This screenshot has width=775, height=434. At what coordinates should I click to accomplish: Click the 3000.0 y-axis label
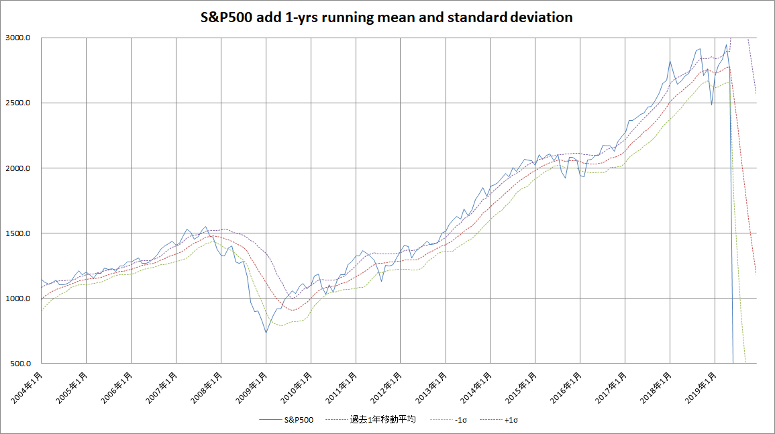18,38
